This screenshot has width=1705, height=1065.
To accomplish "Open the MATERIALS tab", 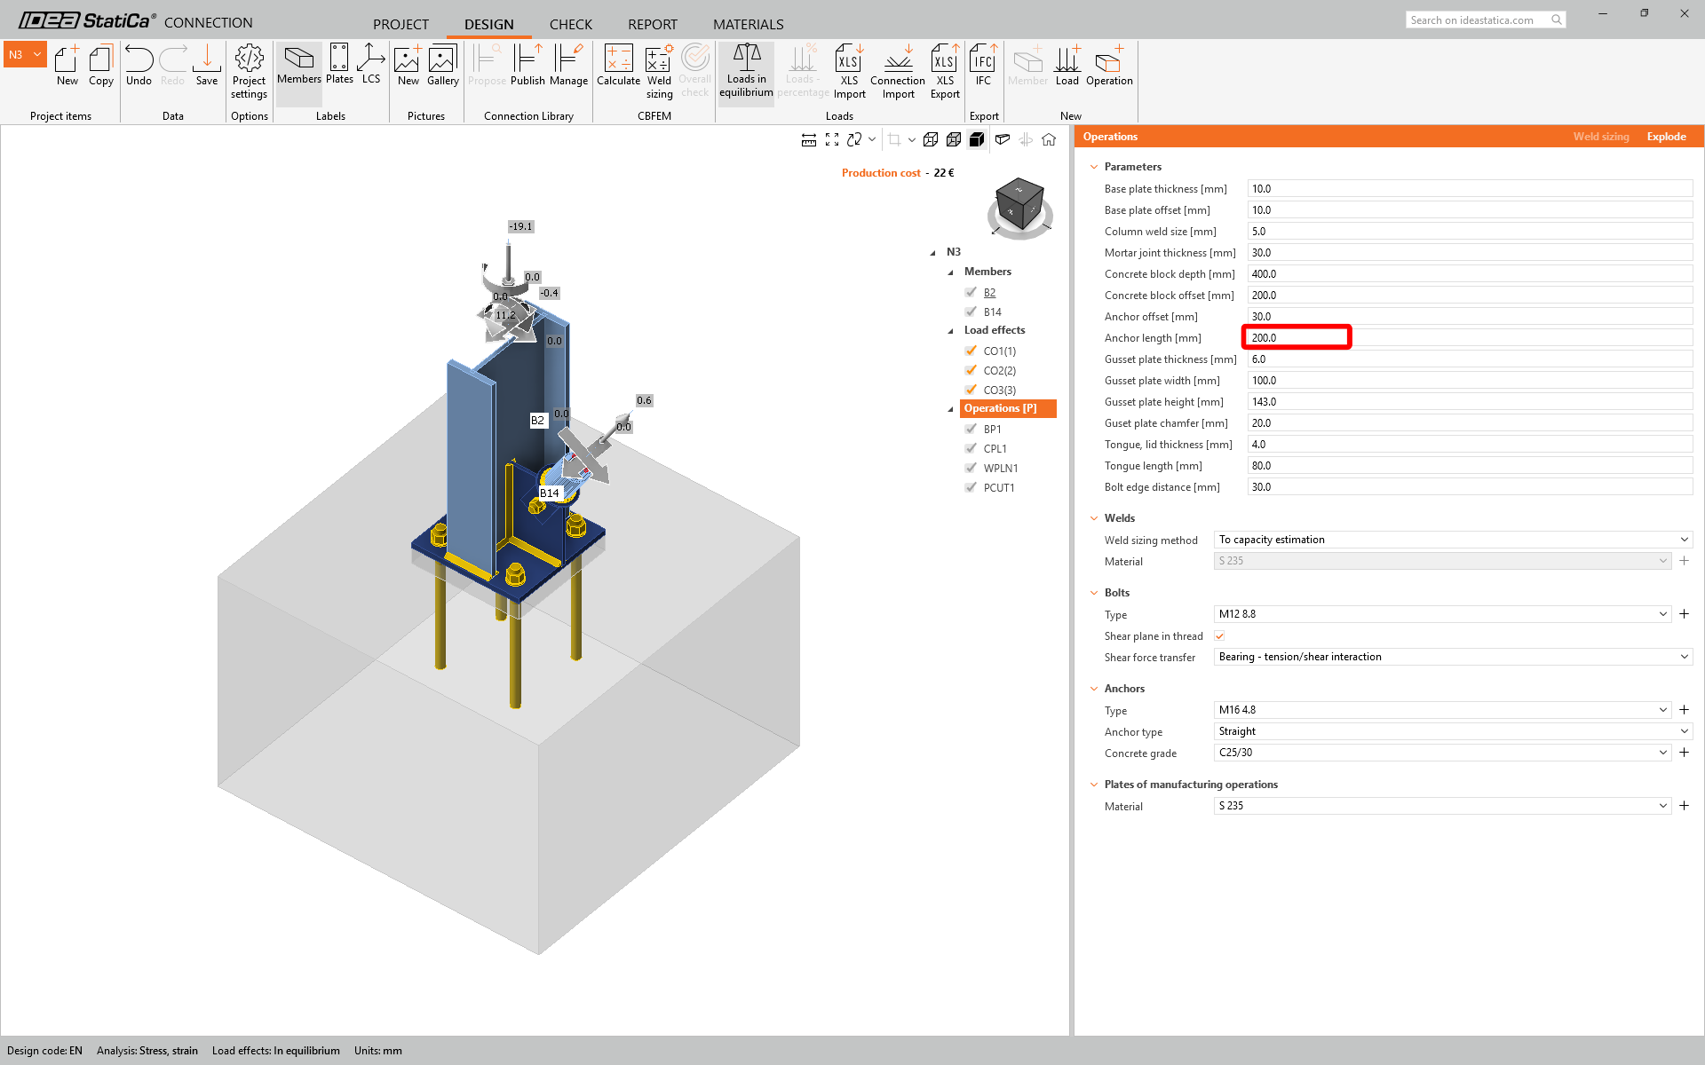I will click(748, 24).
